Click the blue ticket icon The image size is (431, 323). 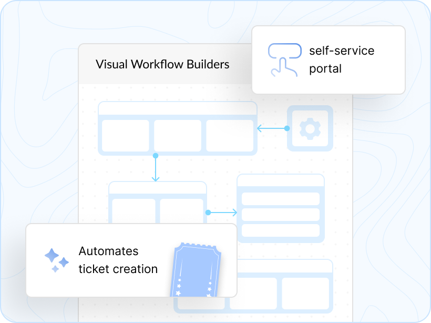(x=196, y=270)
